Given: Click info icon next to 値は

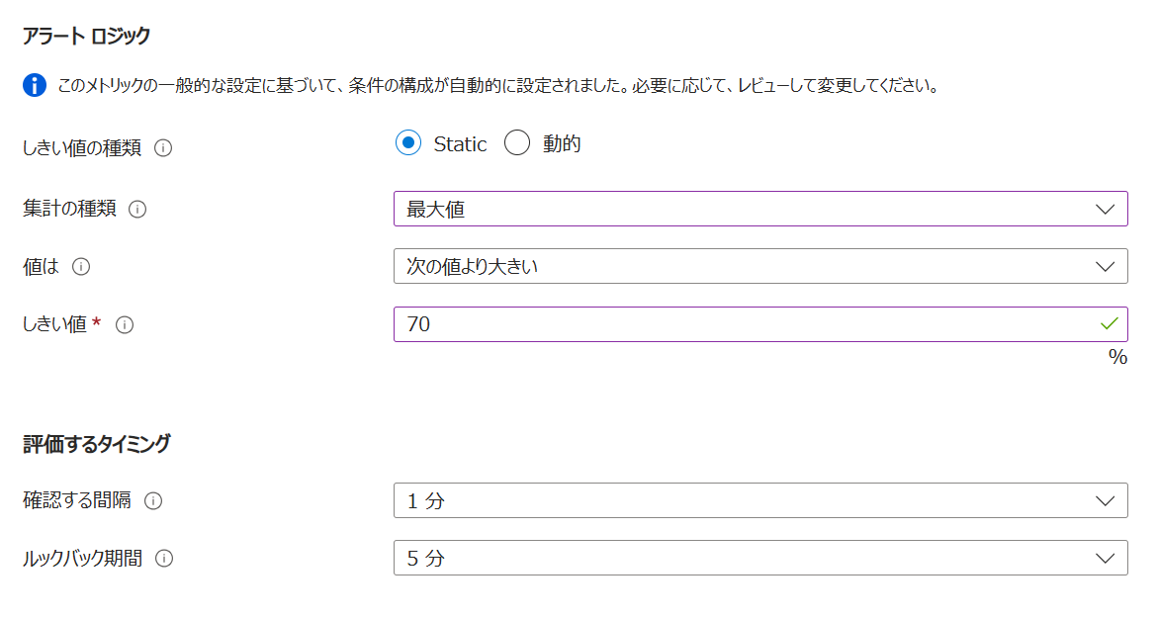Looking at the screenshot, I should [82, 267].
